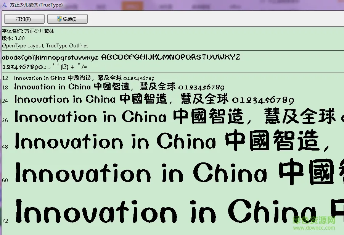The image size is (344, 235).
Task: Click the 48 point size label
Action: coord(5,147)
